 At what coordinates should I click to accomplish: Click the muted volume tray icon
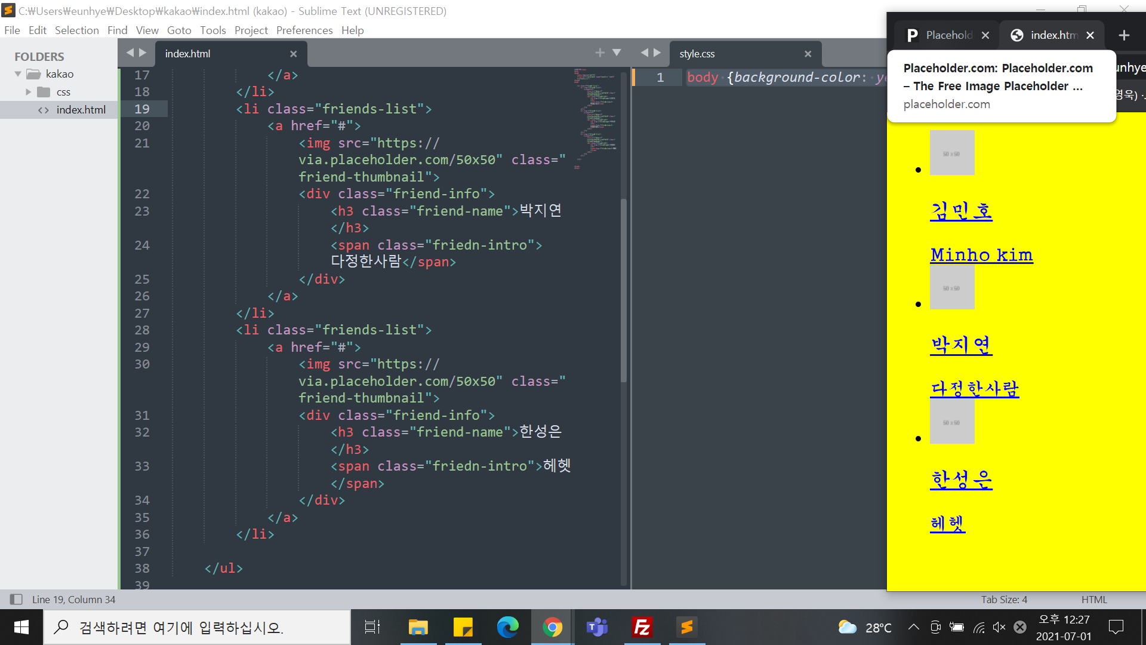click(999, 627)
